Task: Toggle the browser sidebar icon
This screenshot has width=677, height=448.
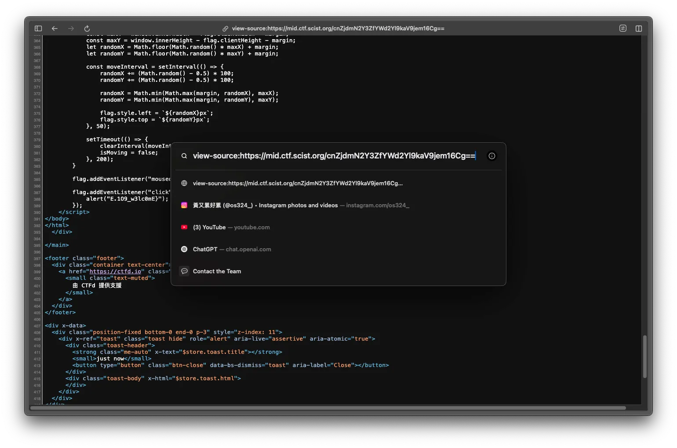Action: [x=38, y=29]
